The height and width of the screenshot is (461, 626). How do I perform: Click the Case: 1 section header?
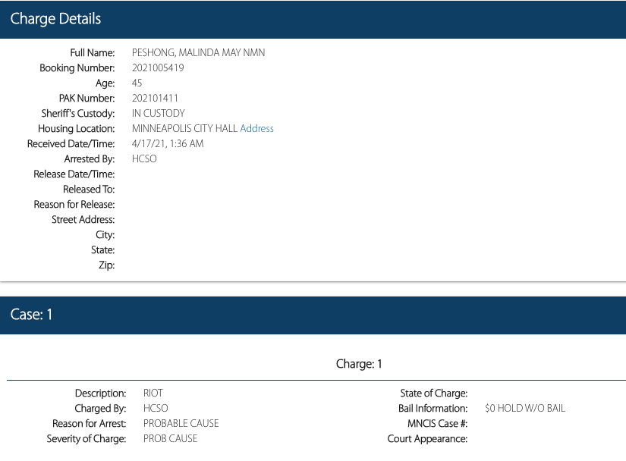coord(313,315)
